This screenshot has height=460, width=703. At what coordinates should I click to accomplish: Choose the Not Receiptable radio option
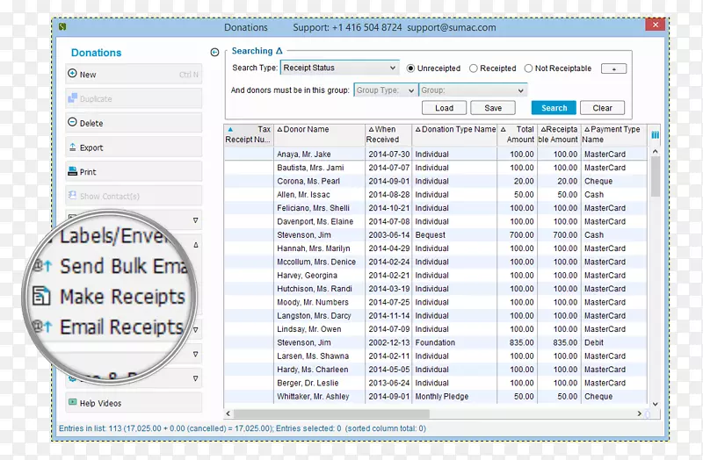[528, 68]
